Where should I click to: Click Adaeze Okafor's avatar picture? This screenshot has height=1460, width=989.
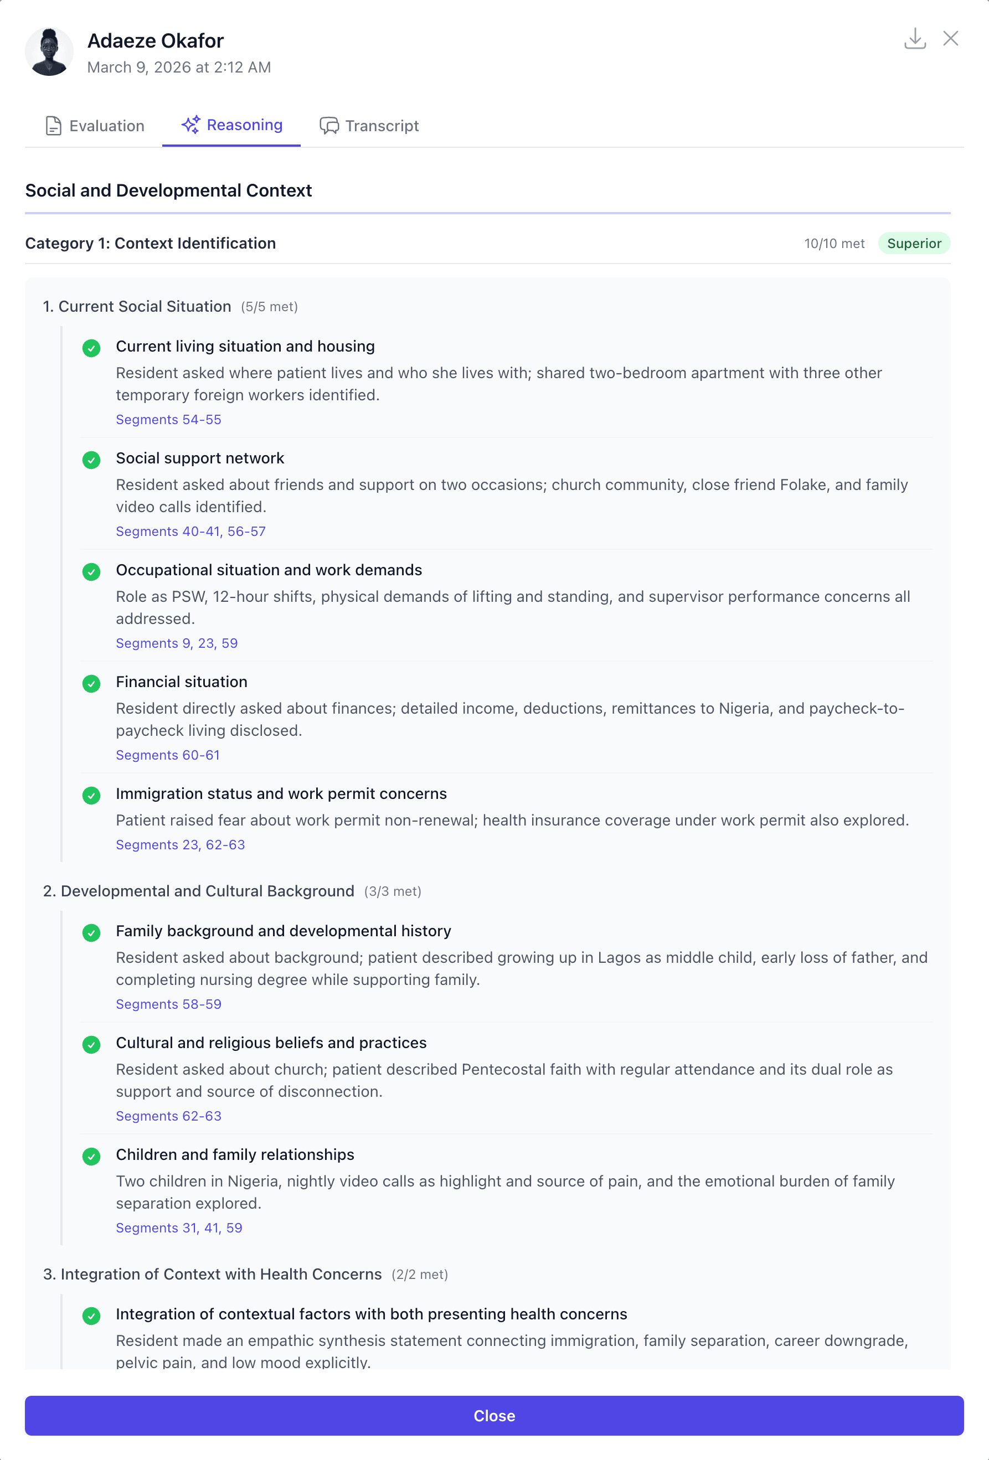[49, 51]
